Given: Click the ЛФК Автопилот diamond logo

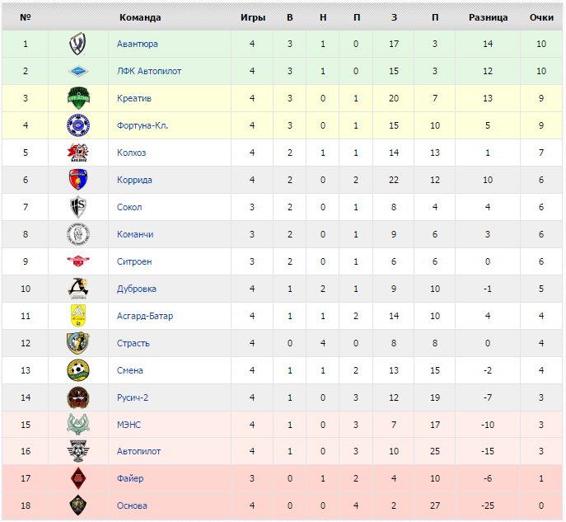Looking at the screenshot, I should pos(78,71).
